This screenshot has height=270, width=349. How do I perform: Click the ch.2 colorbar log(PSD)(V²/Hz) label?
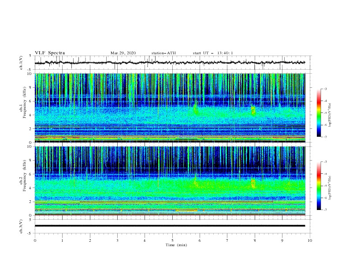[x=330, y=188]
